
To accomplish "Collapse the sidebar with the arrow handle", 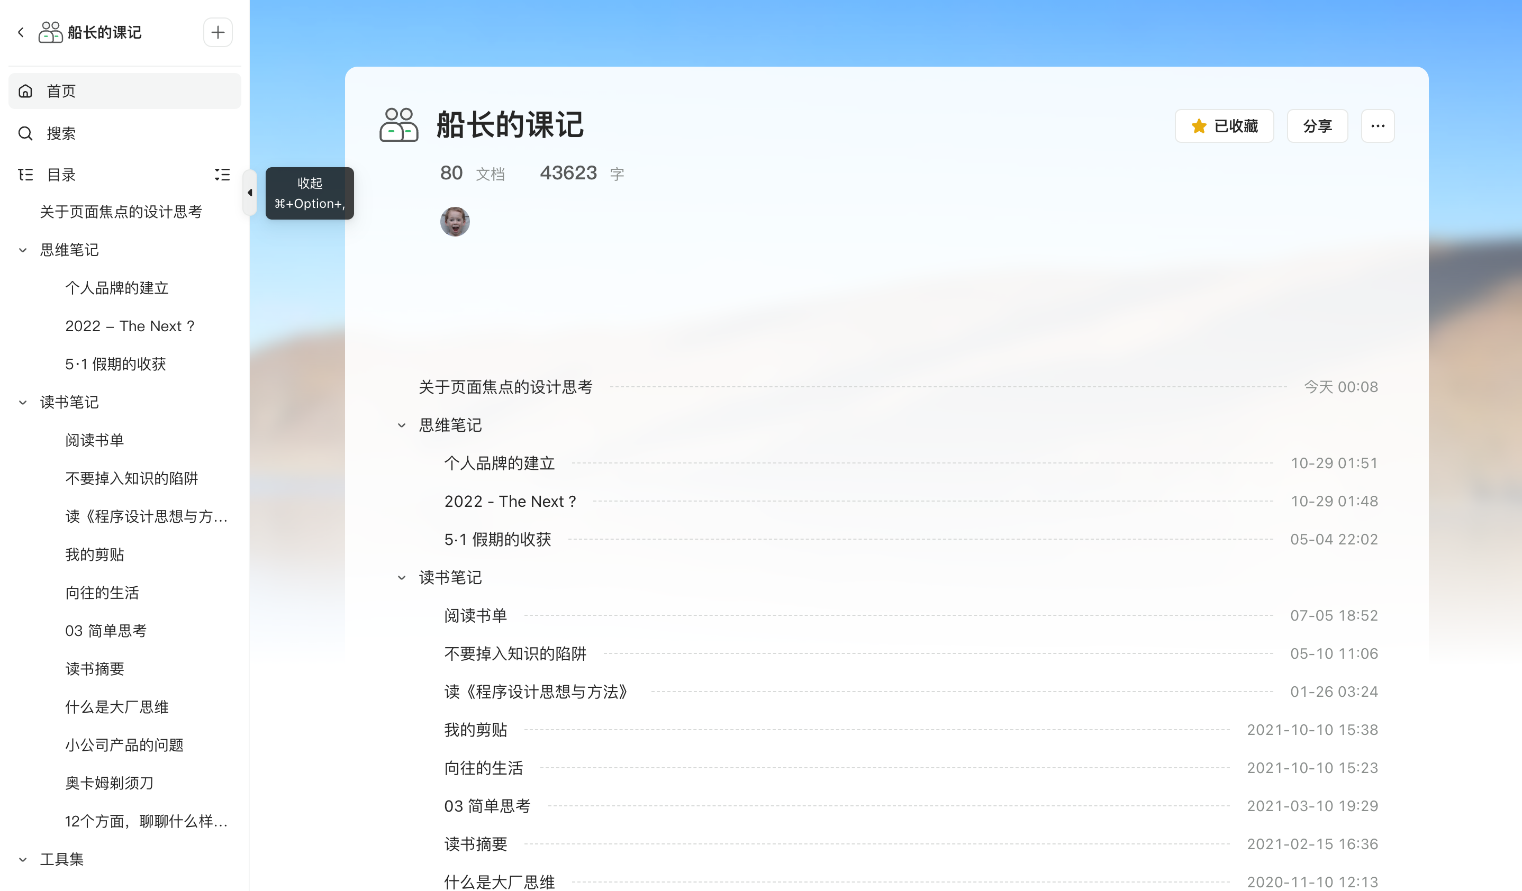I will pyautogui.click(x=249, y=193).
